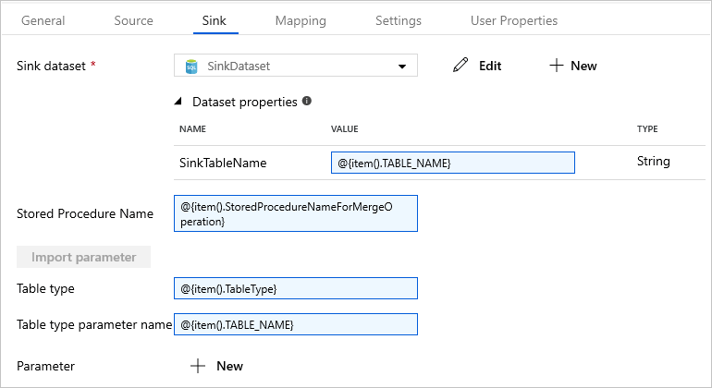Focus the Stored Procedure Name field
712x388 pixels.
click(x=296, y=214)
